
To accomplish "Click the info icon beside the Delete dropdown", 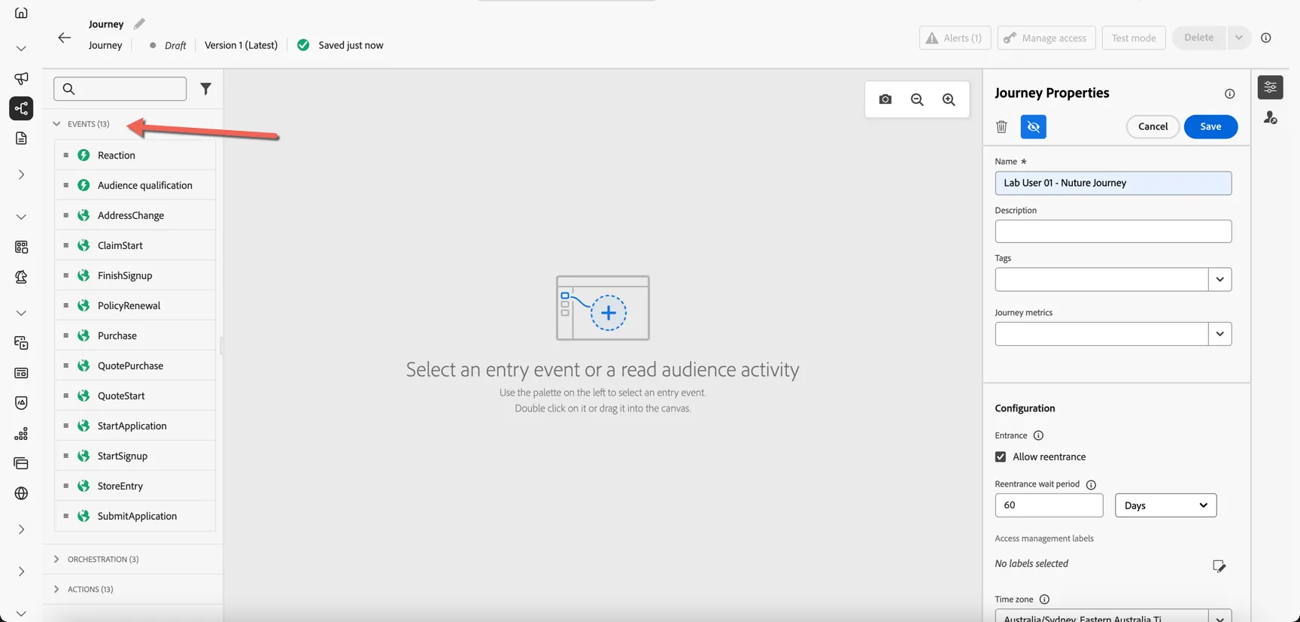I will pos(1266,38).
